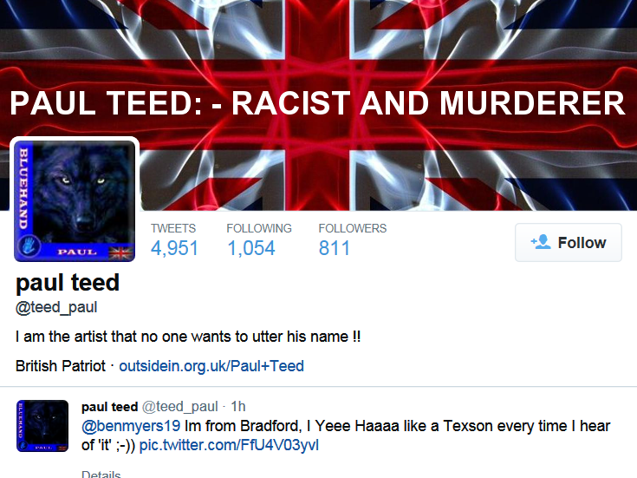Open the @benmyers19 mention
637x478 pixels.
[x=131, y=426]
